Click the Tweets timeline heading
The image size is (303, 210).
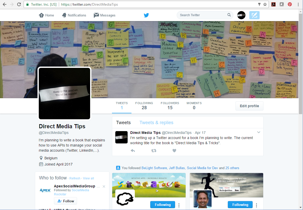[123, 123]
